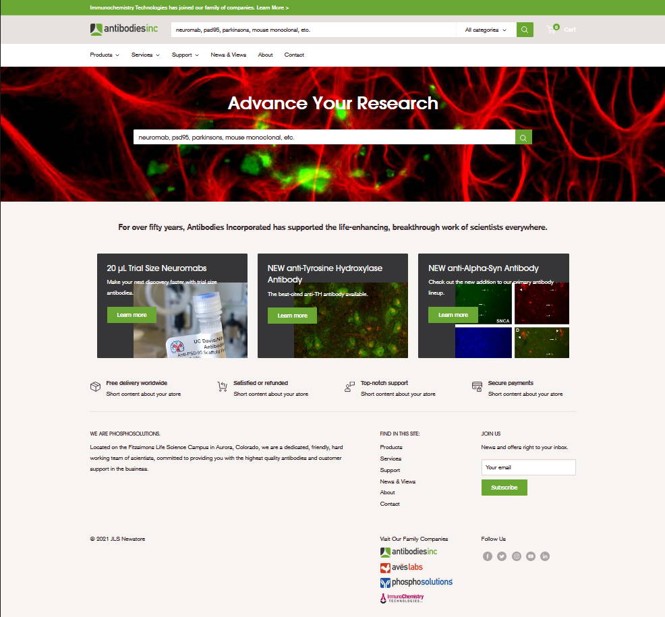Click the Visit Our Family Companies text
This screenshot has height=617, width=665.
(414, 539)
